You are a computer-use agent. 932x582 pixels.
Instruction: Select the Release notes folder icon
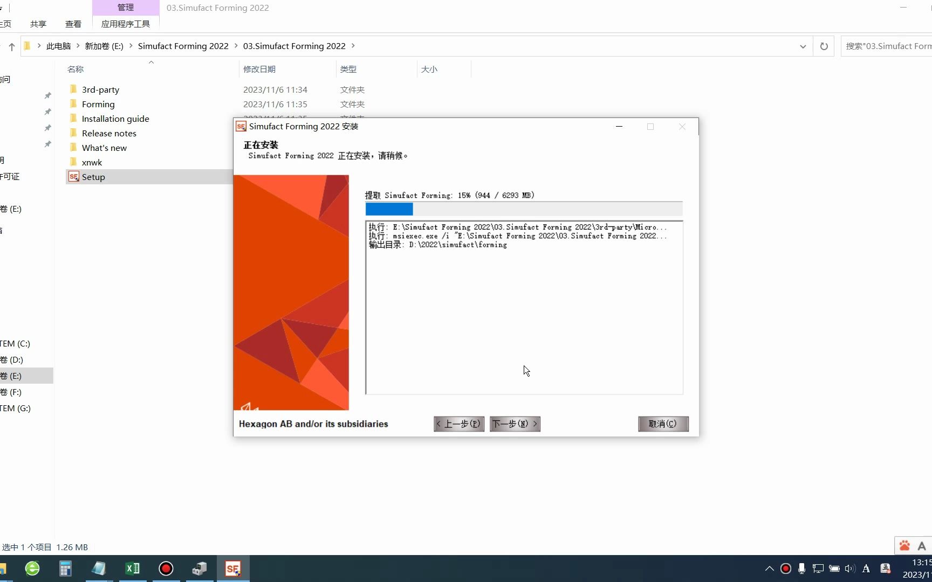pos(73,133)
